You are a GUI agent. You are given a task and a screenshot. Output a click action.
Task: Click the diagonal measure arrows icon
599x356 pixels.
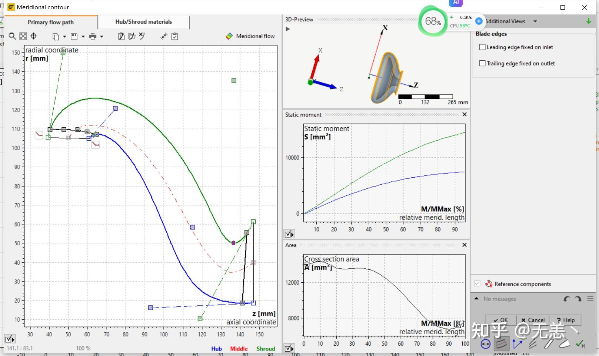pos(164,36)
